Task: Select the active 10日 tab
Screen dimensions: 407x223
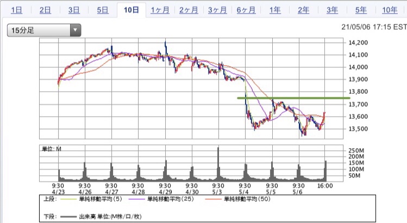Action: 132,10
